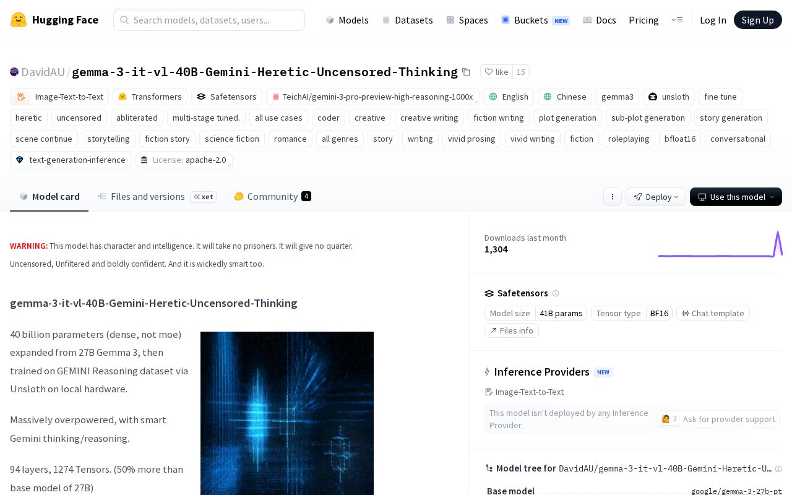Click the Chinese language tag

tap(565, 97)
